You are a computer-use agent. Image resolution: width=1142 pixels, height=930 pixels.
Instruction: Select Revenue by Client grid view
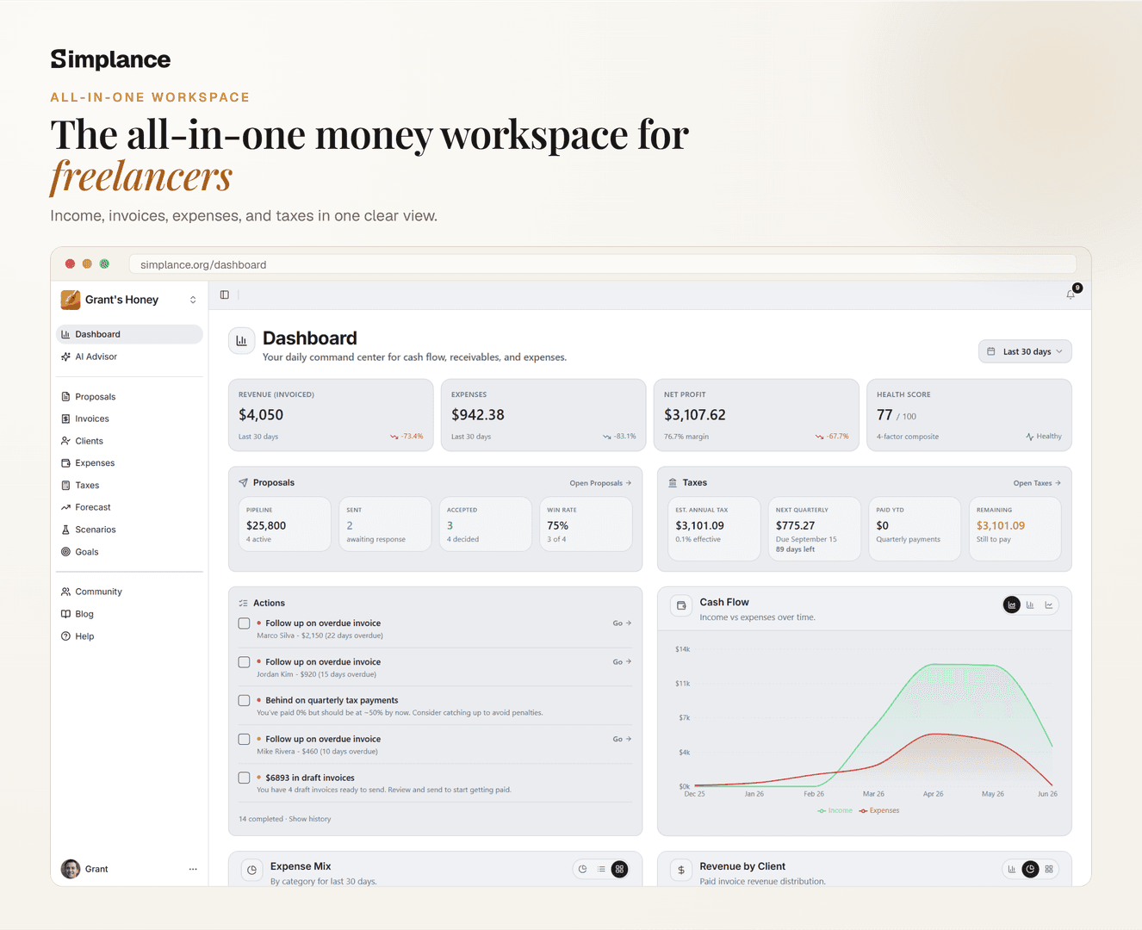[x=1049, y=870]
